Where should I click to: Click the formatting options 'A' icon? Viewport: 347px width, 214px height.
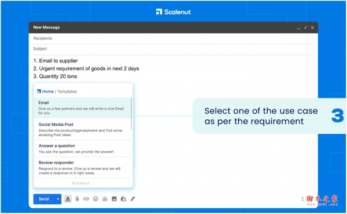tap(68, 199)
